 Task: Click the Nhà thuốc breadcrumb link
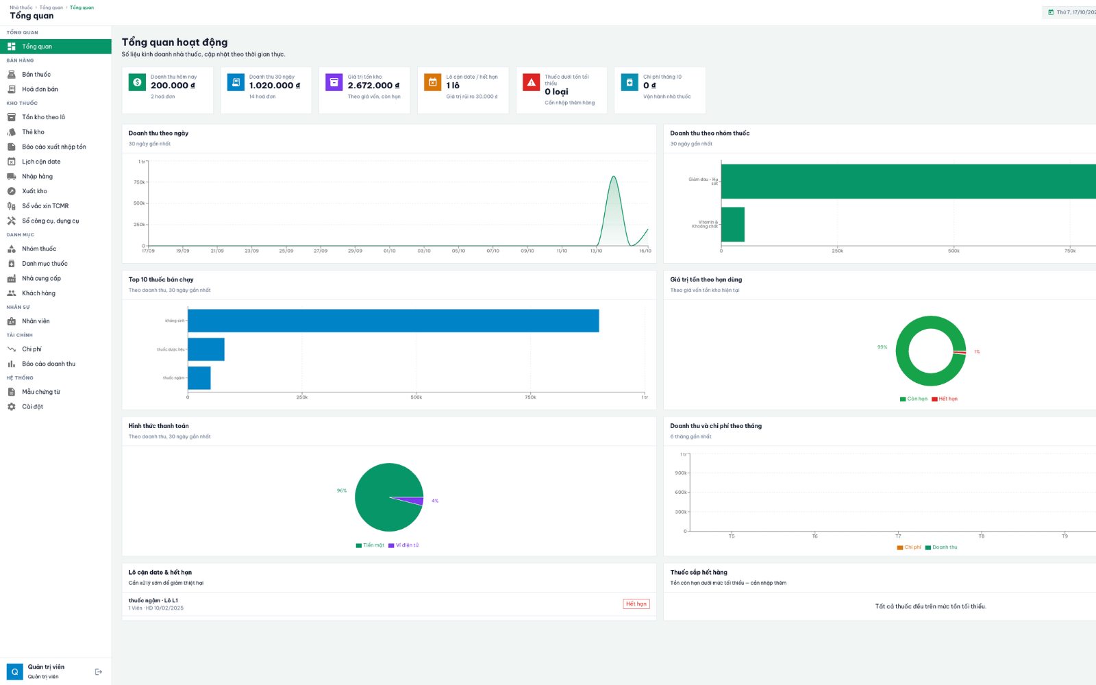[x=21, y=8]
